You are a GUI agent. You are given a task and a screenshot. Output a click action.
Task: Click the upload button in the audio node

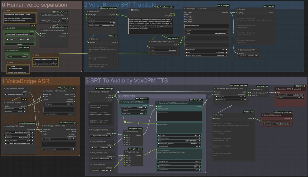pos(20,44)
